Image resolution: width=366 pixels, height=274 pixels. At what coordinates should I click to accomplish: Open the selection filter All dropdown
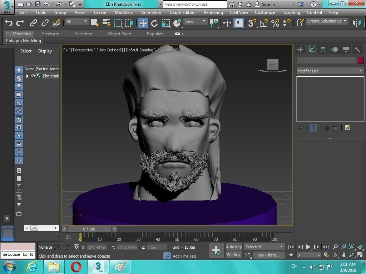click(x=76, y=21)
